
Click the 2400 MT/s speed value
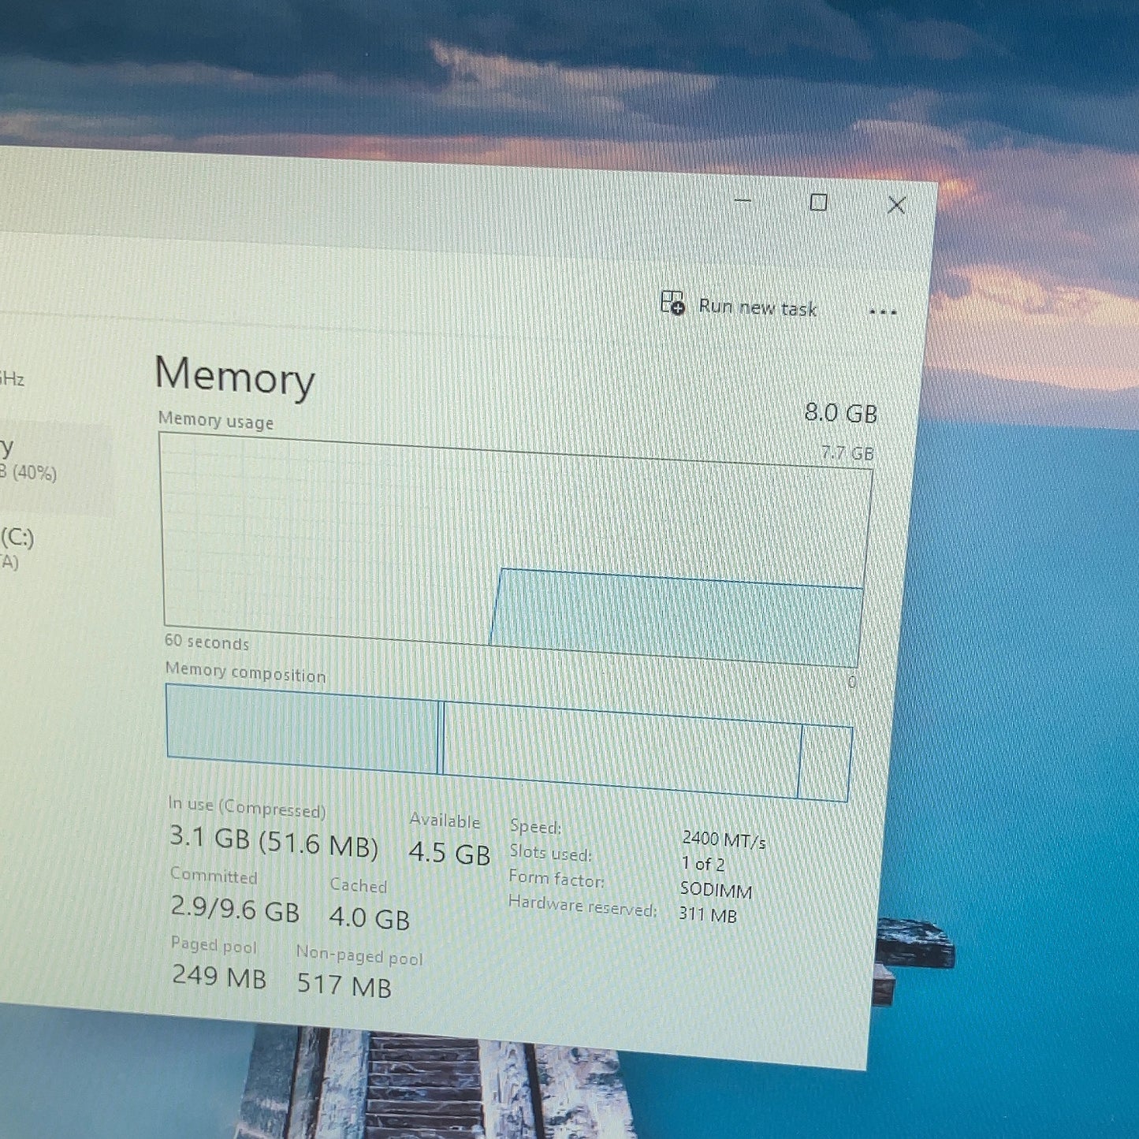724,840
